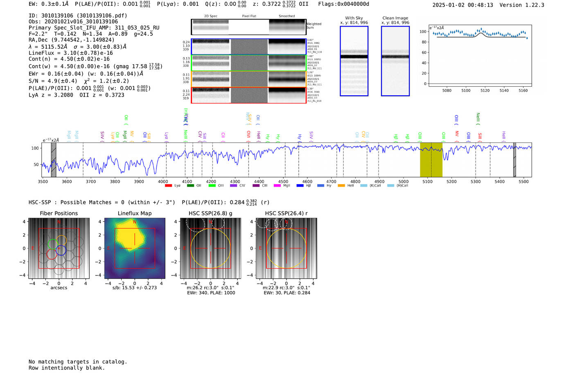
Task: Click the Lyα red legend swatch
Action: coord(168,186)
